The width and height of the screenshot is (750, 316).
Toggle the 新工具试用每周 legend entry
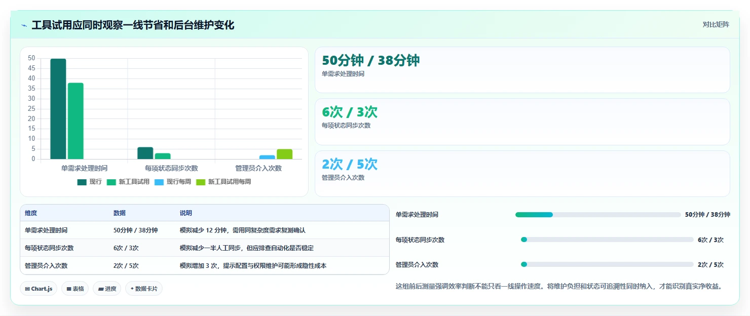(x=223, y=182)
